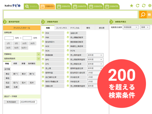Switch to the 業種 filter tab
Image resolution: width=152 pixels, height=114 pixels.
23,63
